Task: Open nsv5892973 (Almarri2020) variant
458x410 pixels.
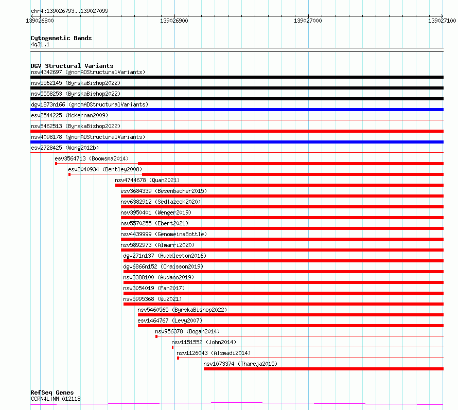Action: pyautogui.click(x=157, y=245)
